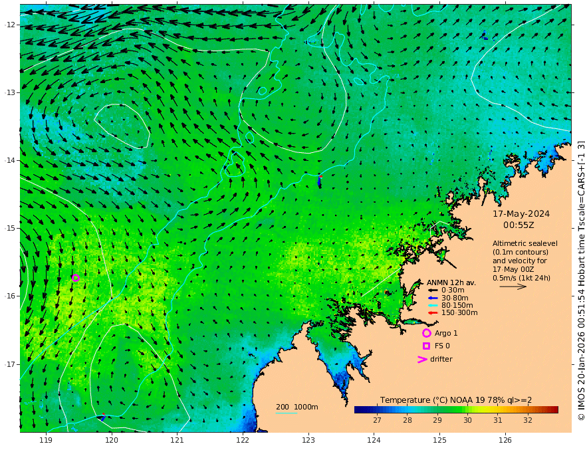Click the vertical IMOS copyright text
This screenshot has height=452, width=585.
[580, 281]
